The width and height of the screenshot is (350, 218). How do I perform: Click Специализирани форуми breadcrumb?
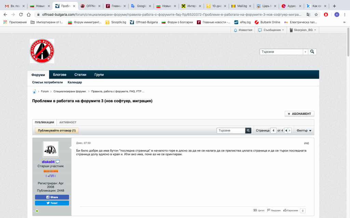coord(70,91)
